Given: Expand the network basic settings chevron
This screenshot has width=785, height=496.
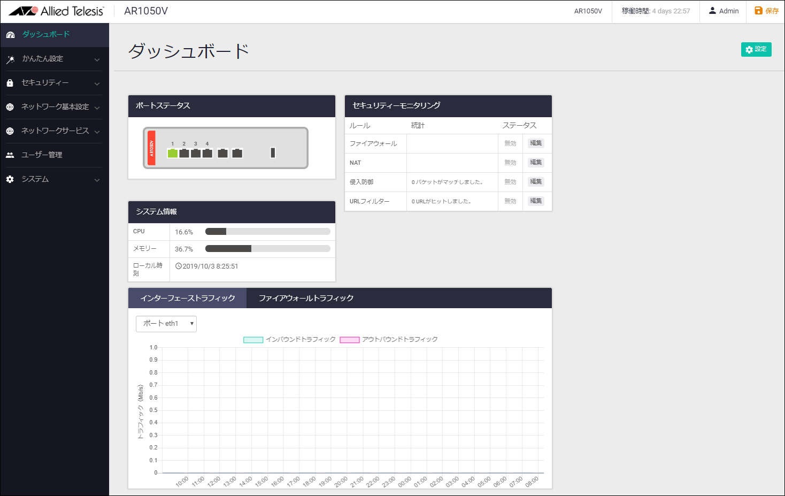Looking at the screenshot, I should point(97,108).
